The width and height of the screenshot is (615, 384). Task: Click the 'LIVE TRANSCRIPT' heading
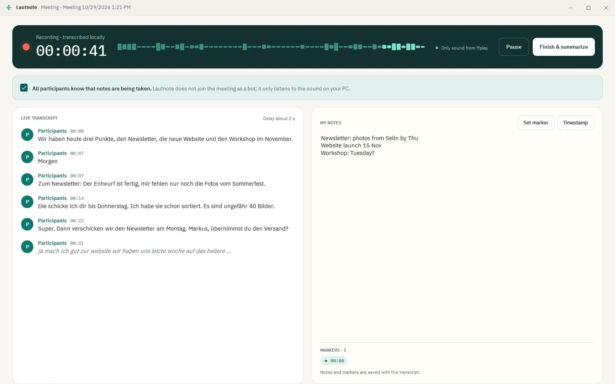click(x=39, y=118)
